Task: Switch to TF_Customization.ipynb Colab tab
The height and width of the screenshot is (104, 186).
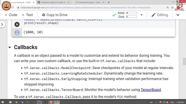Action: (88, 2)
